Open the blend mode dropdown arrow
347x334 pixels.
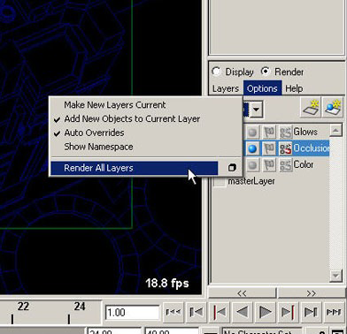256,110
